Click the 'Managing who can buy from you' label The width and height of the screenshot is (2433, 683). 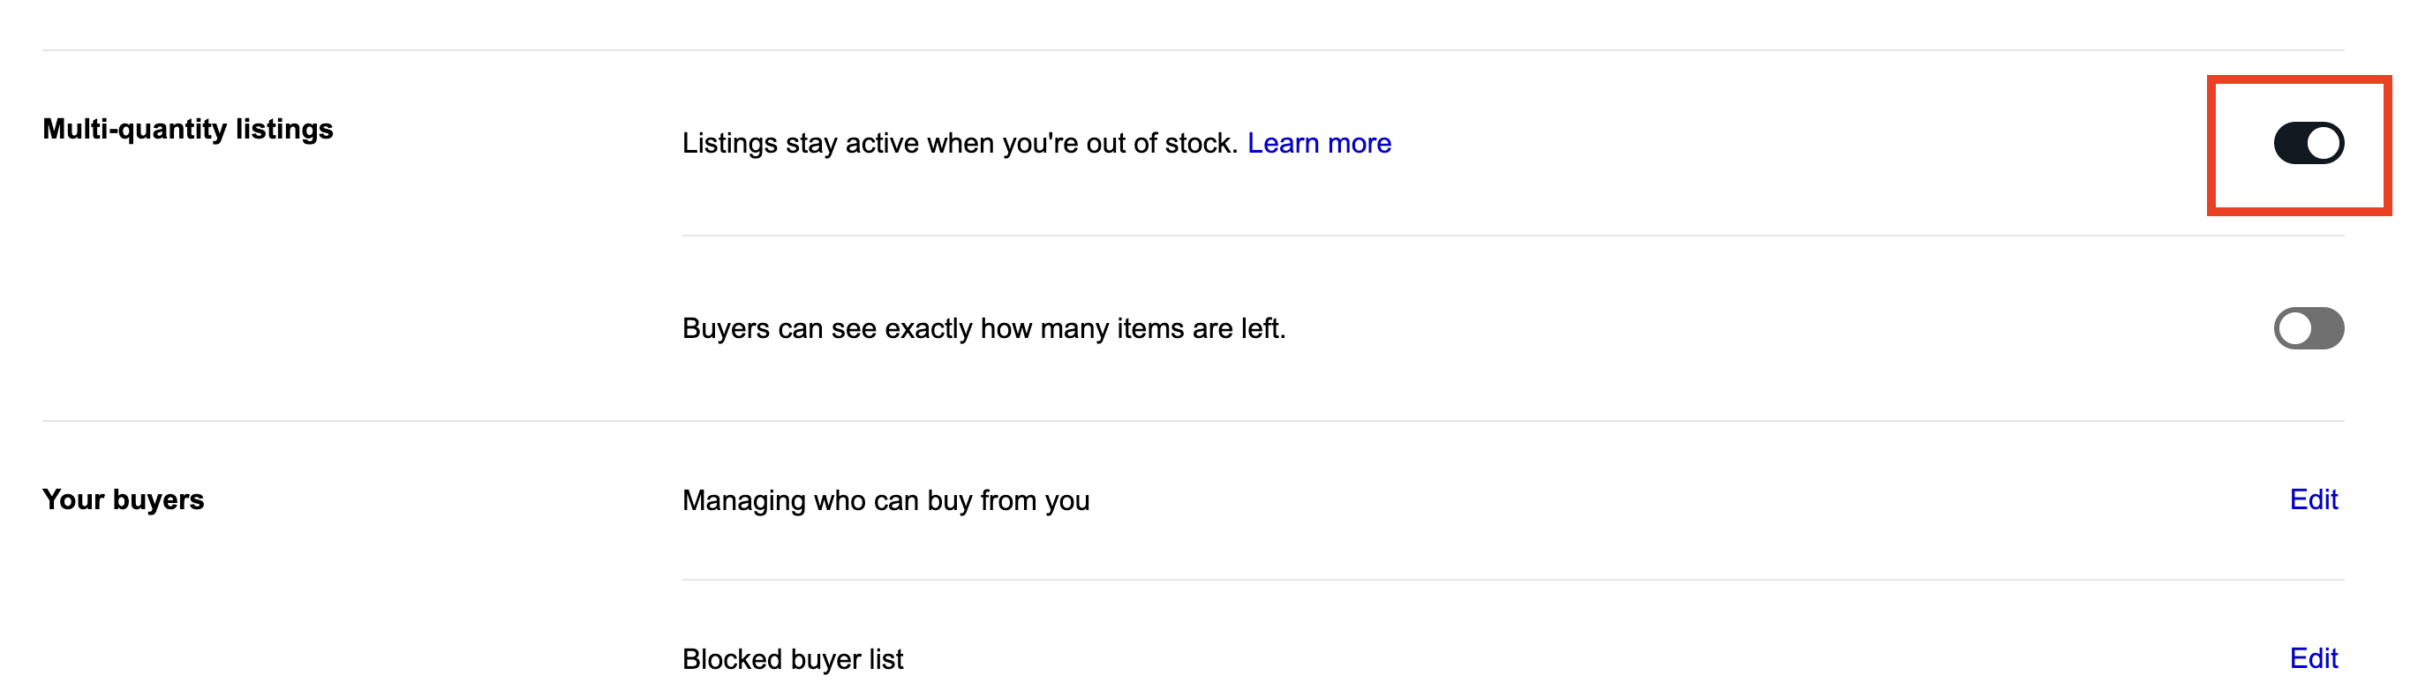[x=885, y=499]
